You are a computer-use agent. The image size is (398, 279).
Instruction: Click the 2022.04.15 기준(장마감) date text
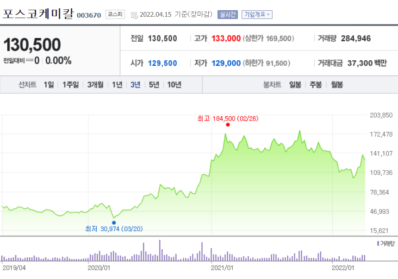(176, 14)
